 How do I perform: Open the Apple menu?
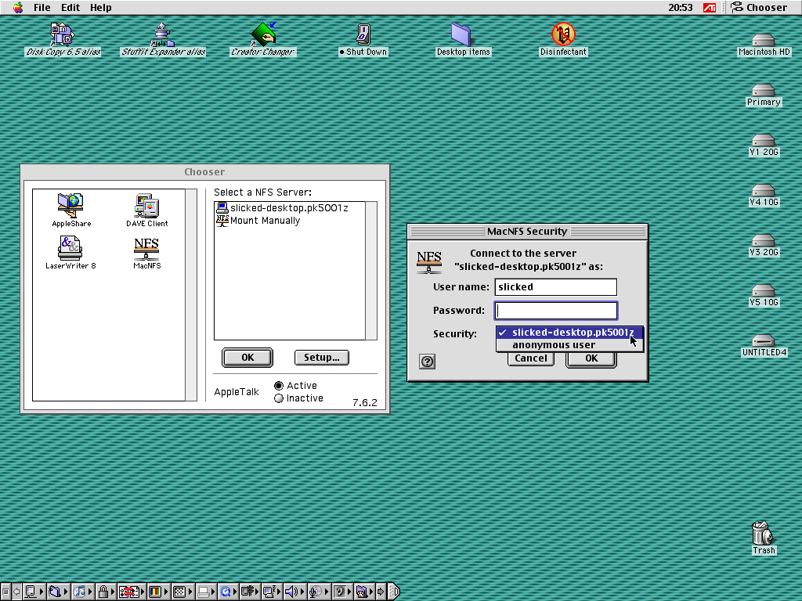pos(18,8)
